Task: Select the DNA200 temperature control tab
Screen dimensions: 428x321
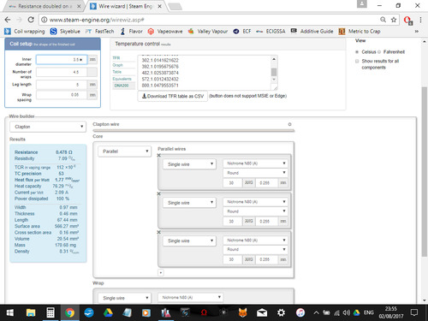Action: [122, 86]
